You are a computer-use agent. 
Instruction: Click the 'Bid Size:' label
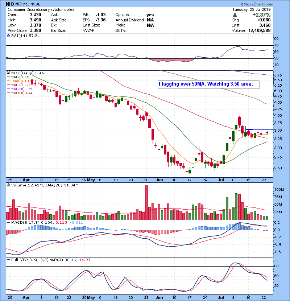coord(58,30)
